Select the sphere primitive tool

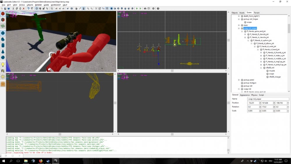[x=3, y=57]
